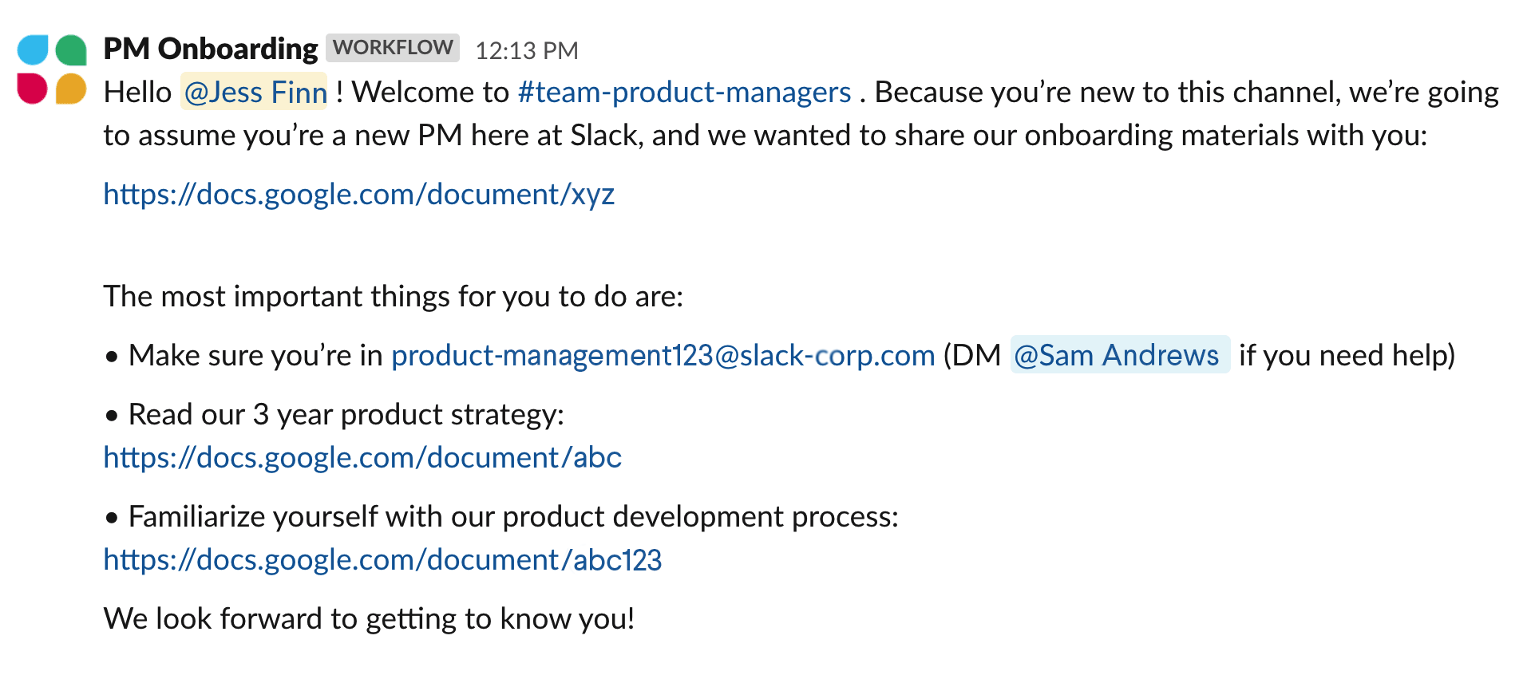This screenshot has height=675, width=1531.
Task: View the @Sam Andrews mention profile
Action: pos(1118,355)
